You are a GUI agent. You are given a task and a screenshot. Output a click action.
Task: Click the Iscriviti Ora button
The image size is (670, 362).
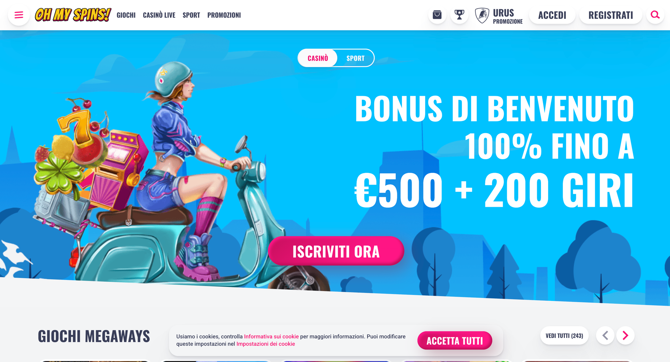pos(336,251)
